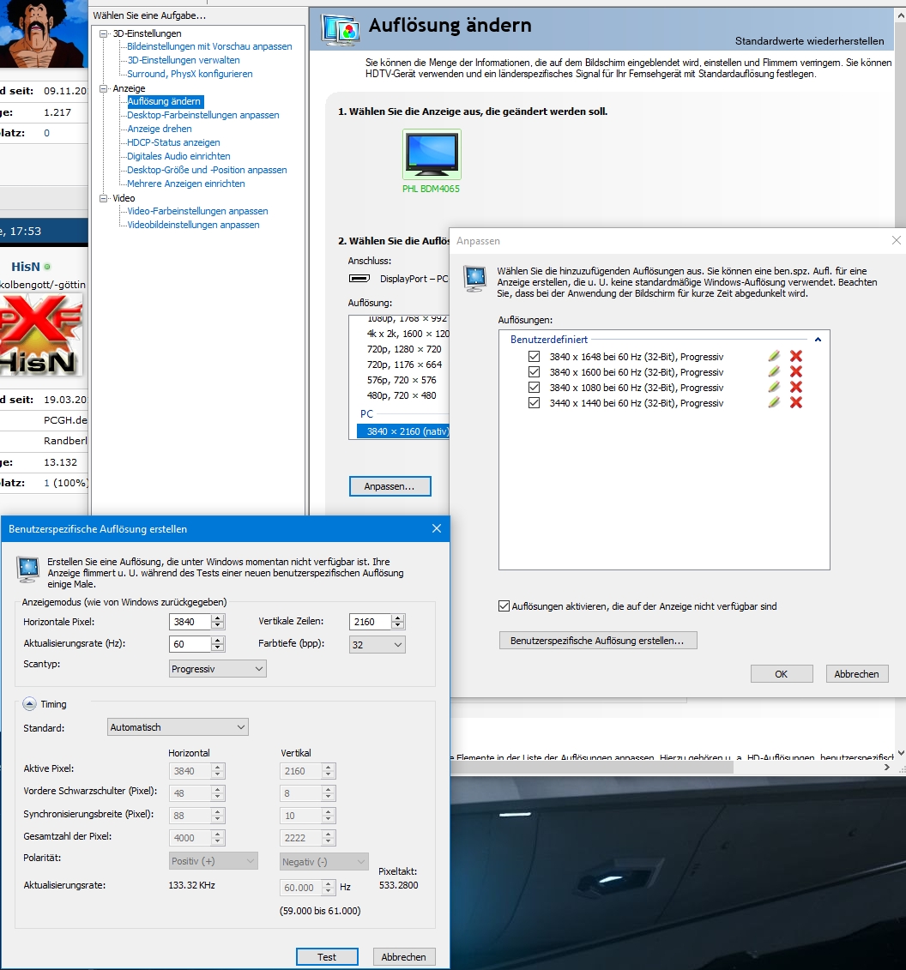
Task: Select the 3840 × 2160 (nativ) resolution entry
Action: (x=403, y=431)
